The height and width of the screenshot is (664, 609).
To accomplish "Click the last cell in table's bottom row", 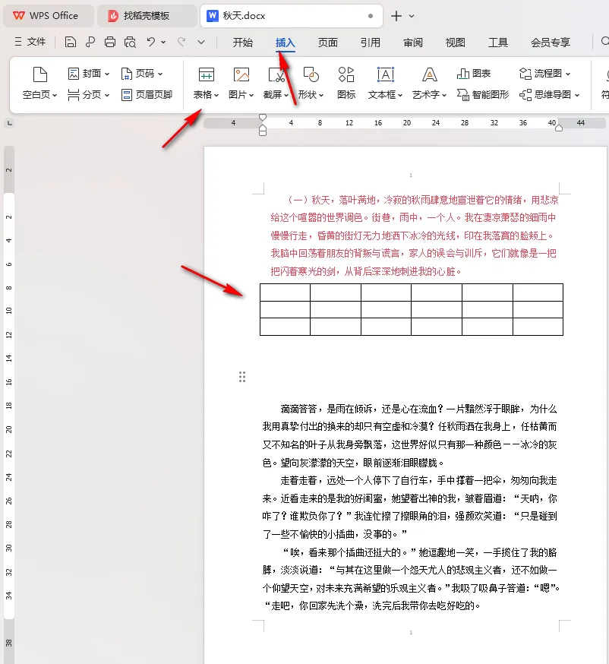I will click(538, 327).
